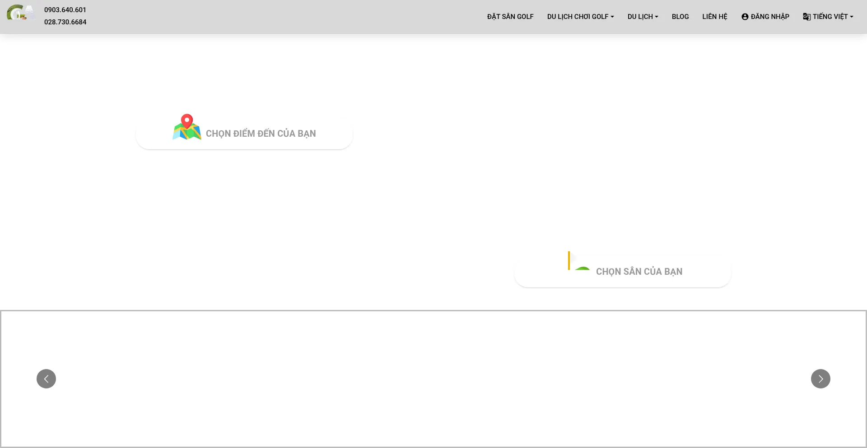Advance to next carousel slide
Viewport: 867px width, 448px height.
(x=820, y=379)
